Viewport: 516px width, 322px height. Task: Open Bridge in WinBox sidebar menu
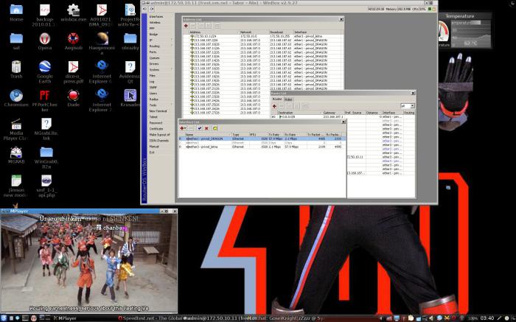point(153,34)
